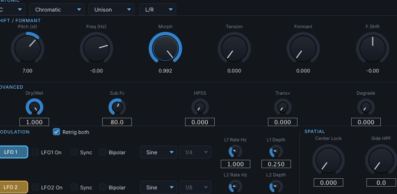Open LFO 1 Sine waveform dropdown

point(158,152)
